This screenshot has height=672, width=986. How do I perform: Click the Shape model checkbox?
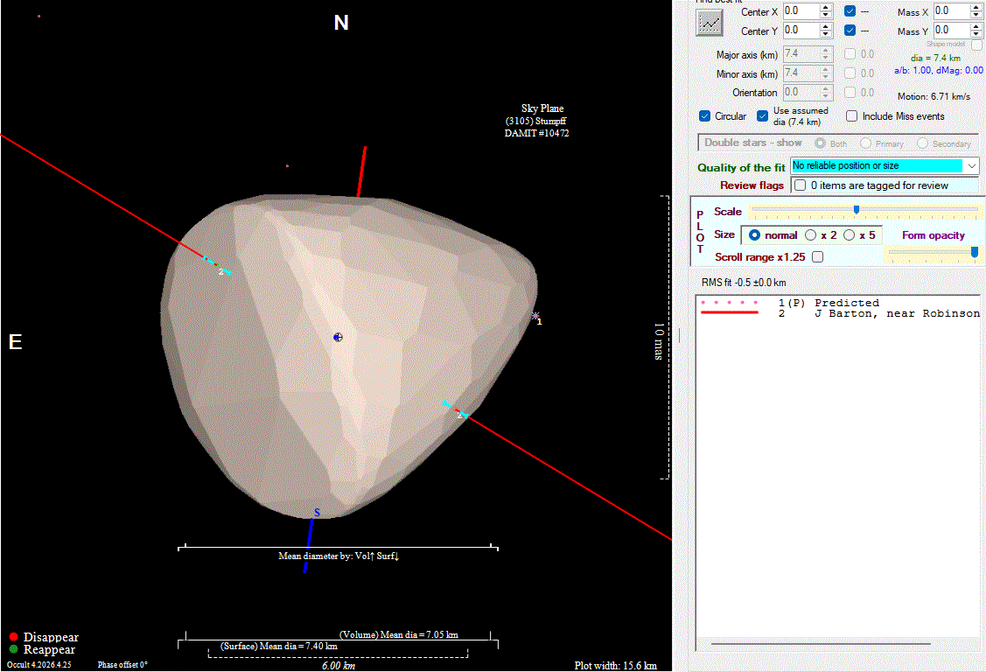[976, 45]
